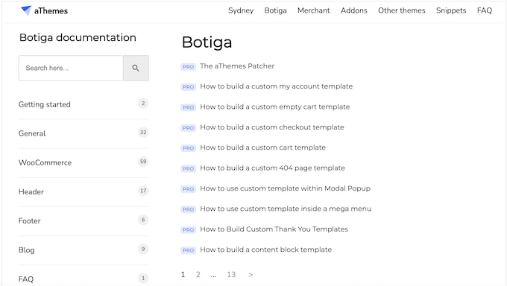Image resolution: width=507 pixels, height=286 pixels.
Task: Click the count badge 6 for Footer
Action: pos(143,220)
